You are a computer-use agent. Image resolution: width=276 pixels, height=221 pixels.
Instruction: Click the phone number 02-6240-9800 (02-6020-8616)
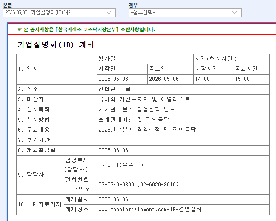139,185
